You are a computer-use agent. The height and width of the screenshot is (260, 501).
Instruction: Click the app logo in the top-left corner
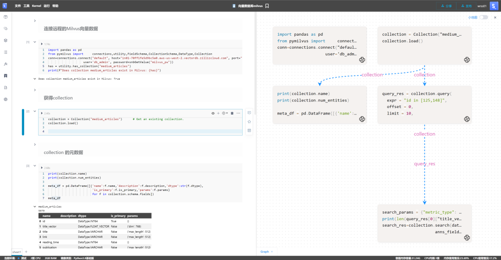pos(5,6)
